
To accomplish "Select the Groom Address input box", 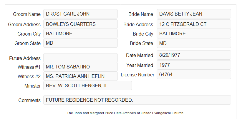I will [80, 24].
